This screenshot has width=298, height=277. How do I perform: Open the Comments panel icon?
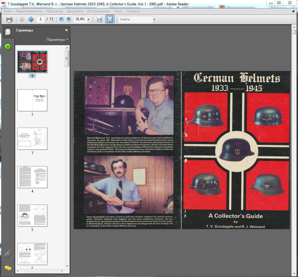(8, 268)
